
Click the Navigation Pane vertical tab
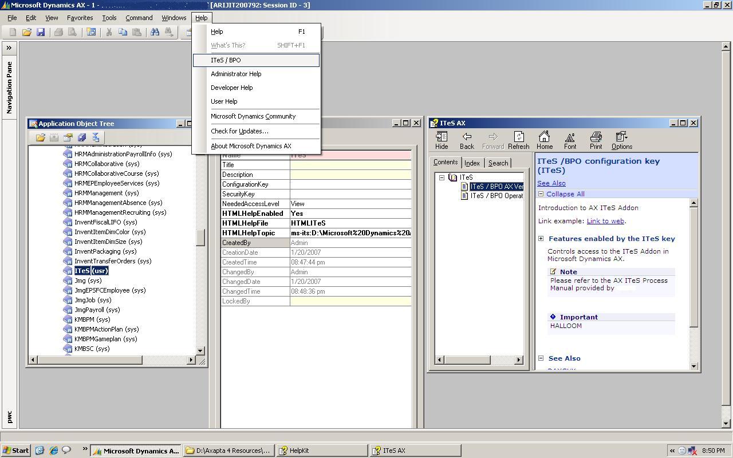9,88
